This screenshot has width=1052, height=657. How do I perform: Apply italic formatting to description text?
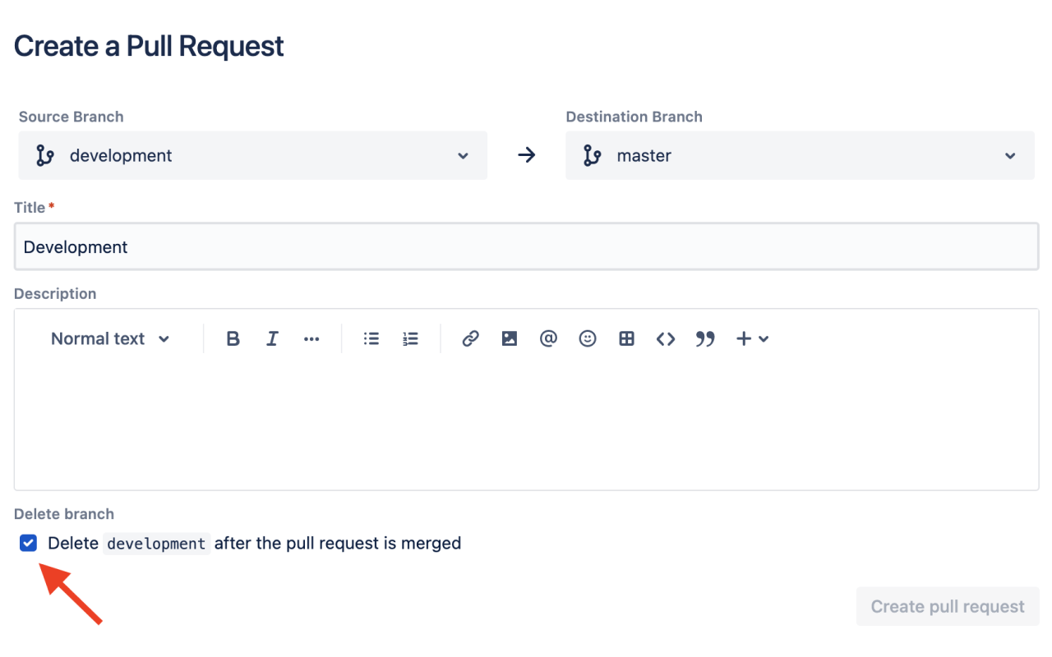pyautogui.click(x=272, y=338)
